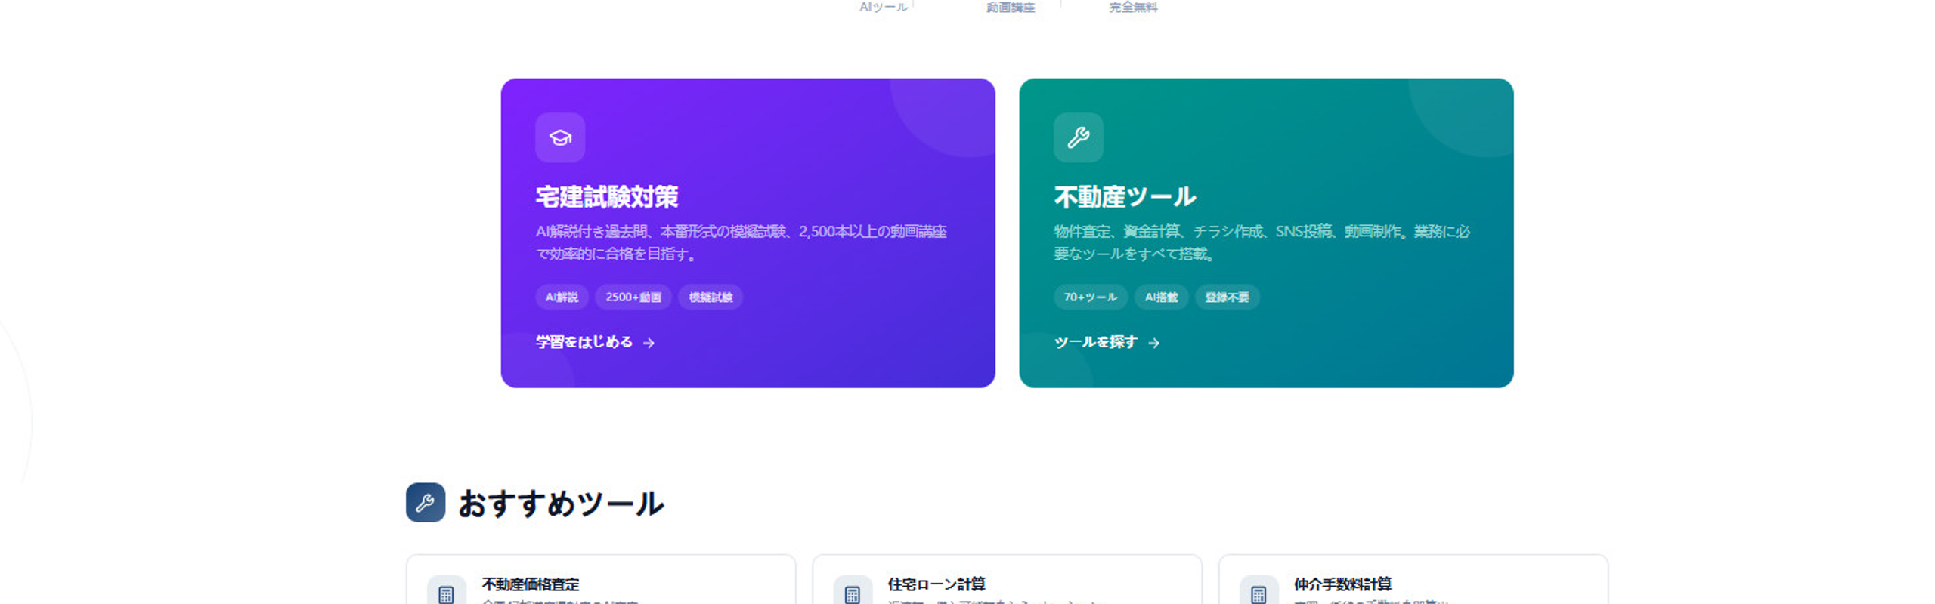
Task: Click the arrow next to 学習をはじめる
Action: [649, 343]
